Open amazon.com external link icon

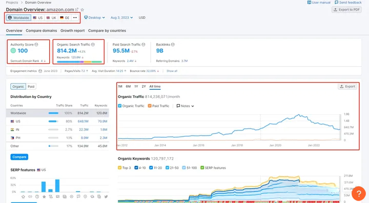77,10
